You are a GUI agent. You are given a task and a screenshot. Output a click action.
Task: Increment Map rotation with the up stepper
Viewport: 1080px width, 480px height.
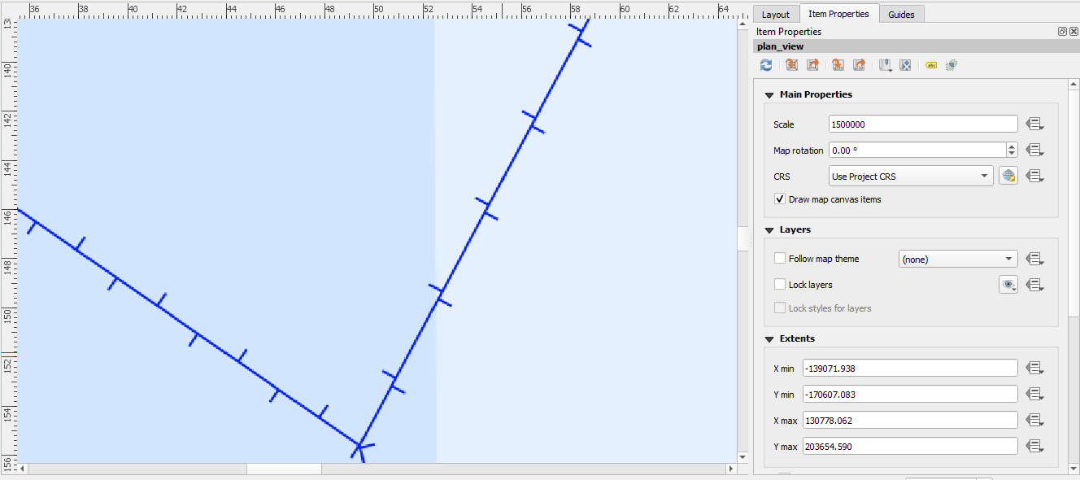pos(1011,146)
